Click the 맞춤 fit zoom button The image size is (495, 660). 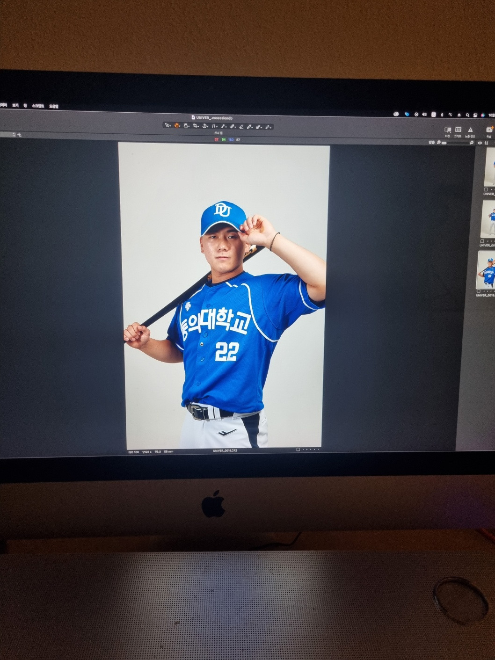[x=431, y=142]
